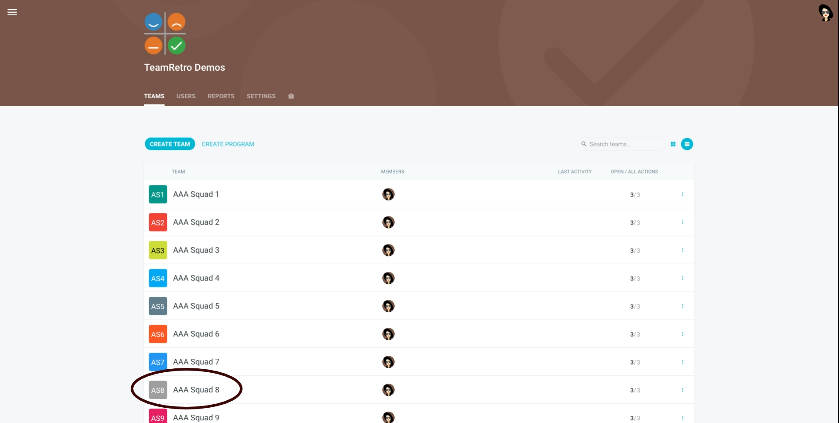The height and width of the screenshot is (423, 839).
Task: Click the OPEN / ALL ACTIONS column header
Action: pos(634,172)
